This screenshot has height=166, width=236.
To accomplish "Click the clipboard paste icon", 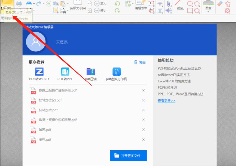I will tap(63, 4).
